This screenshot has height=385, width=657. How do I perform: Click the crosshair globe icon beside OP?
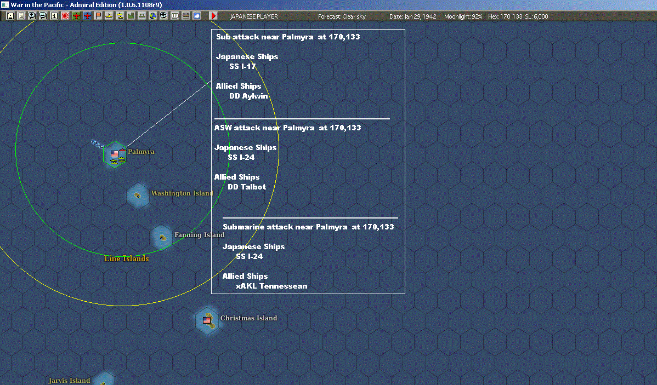point(164,16)
